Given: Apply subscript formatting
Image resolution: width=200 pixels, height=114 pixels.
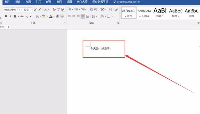Looking at the screenshot, I should coord(26,17).
